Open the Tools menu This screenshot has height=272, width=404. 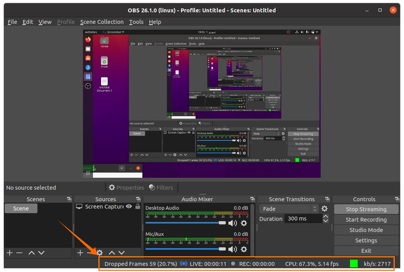pos(136,22)
